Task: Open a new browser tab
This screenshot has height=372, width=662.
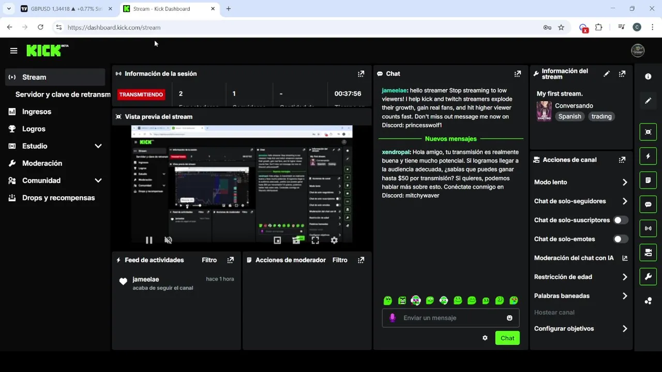Action: pyautogui.click(x=229, y=9)
